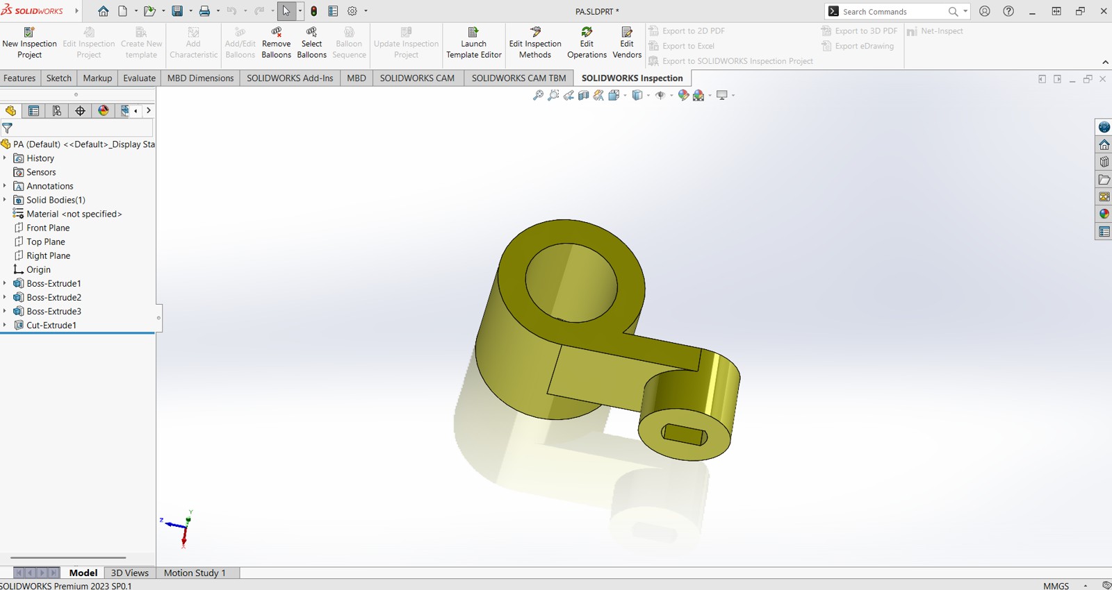The height and width of the screenshot is (590, 1112).
Task: Click New Inspection Project icon
Action: pyautogui.click(x=29, y=32)
